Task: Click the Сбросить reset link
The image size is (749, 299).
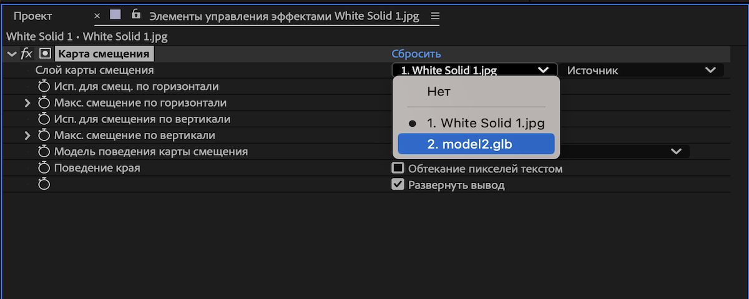Action: point(416,54)
